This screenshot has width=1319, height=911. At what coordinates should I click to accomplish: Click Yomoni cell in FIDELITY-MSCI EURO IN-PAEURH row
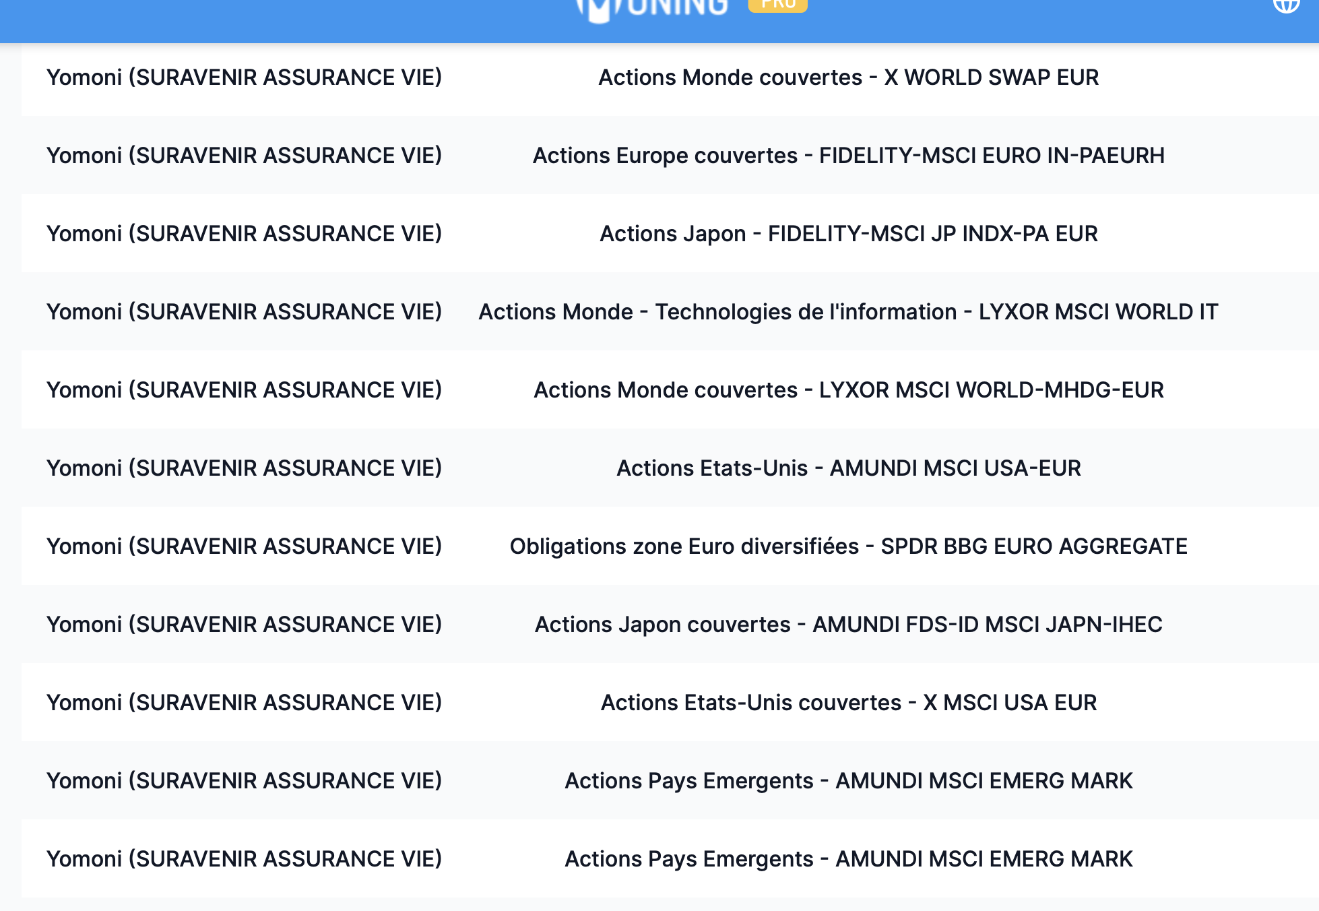[244, 156]
